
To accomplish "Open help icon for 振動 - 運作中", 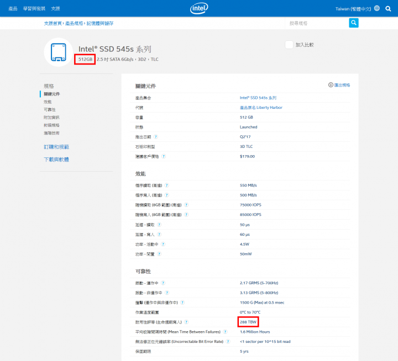I will pyautogui.click(x=163, y=283).
